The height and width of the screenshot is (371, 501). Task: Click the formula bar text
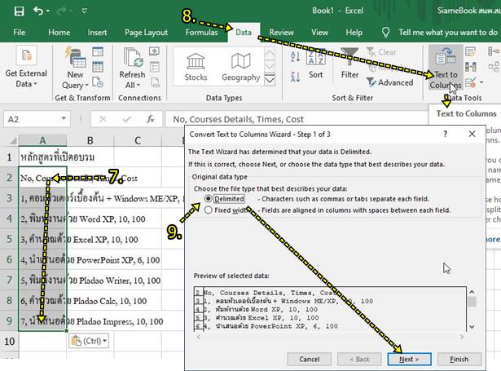click(x=239, y=119)
